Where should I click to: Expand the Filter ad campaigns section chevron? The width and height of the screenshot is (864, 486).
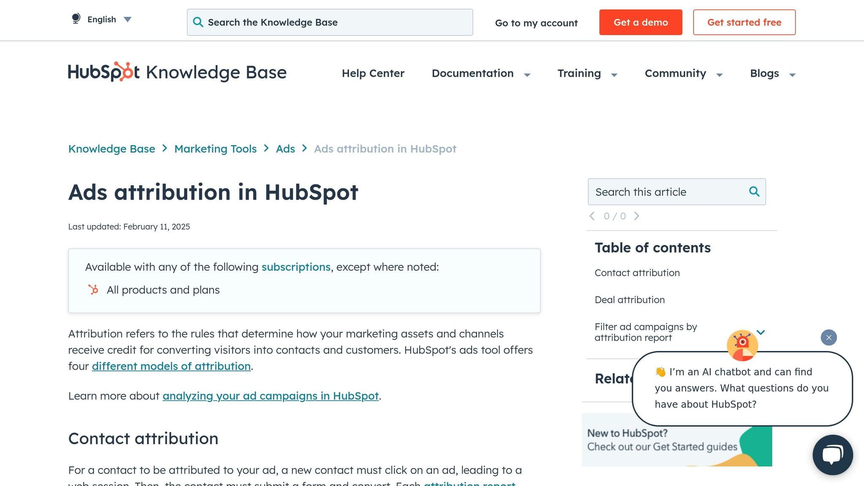coord(761,332)
